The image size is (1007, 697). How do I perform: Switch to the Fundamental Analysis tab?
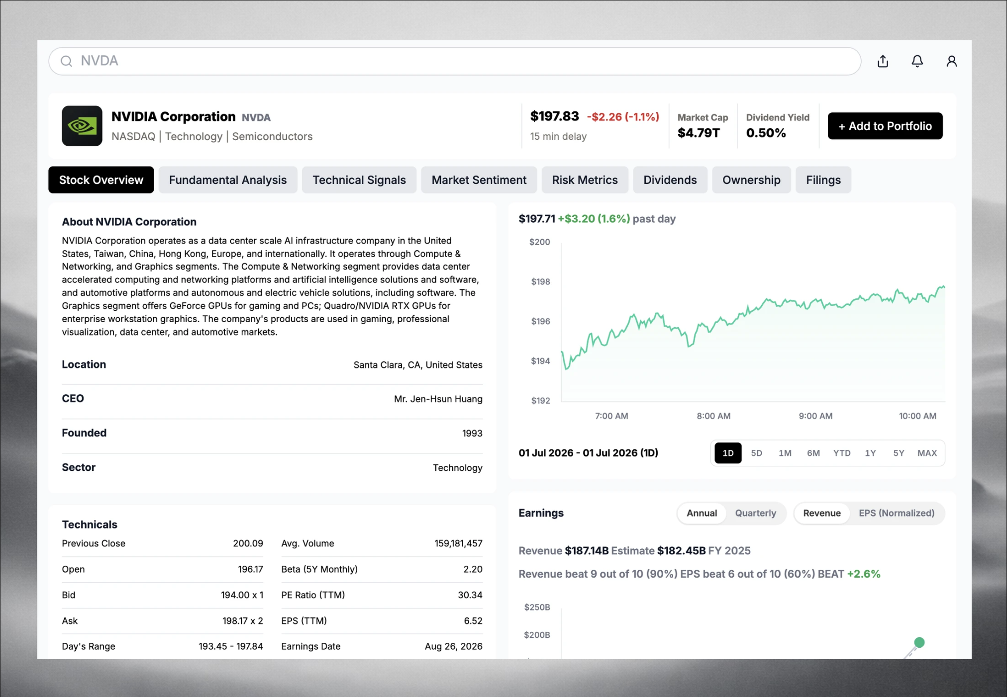228,180
